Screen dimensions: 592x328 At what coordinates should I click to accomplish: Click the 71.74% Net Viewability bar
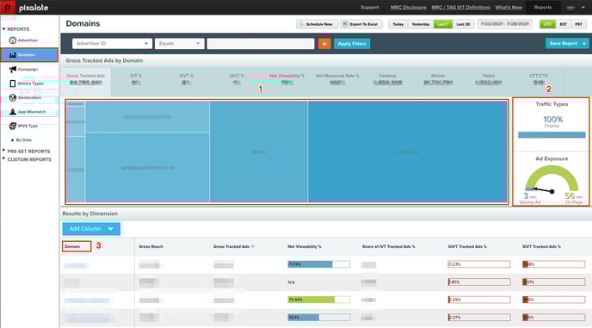tap(318, 264)
